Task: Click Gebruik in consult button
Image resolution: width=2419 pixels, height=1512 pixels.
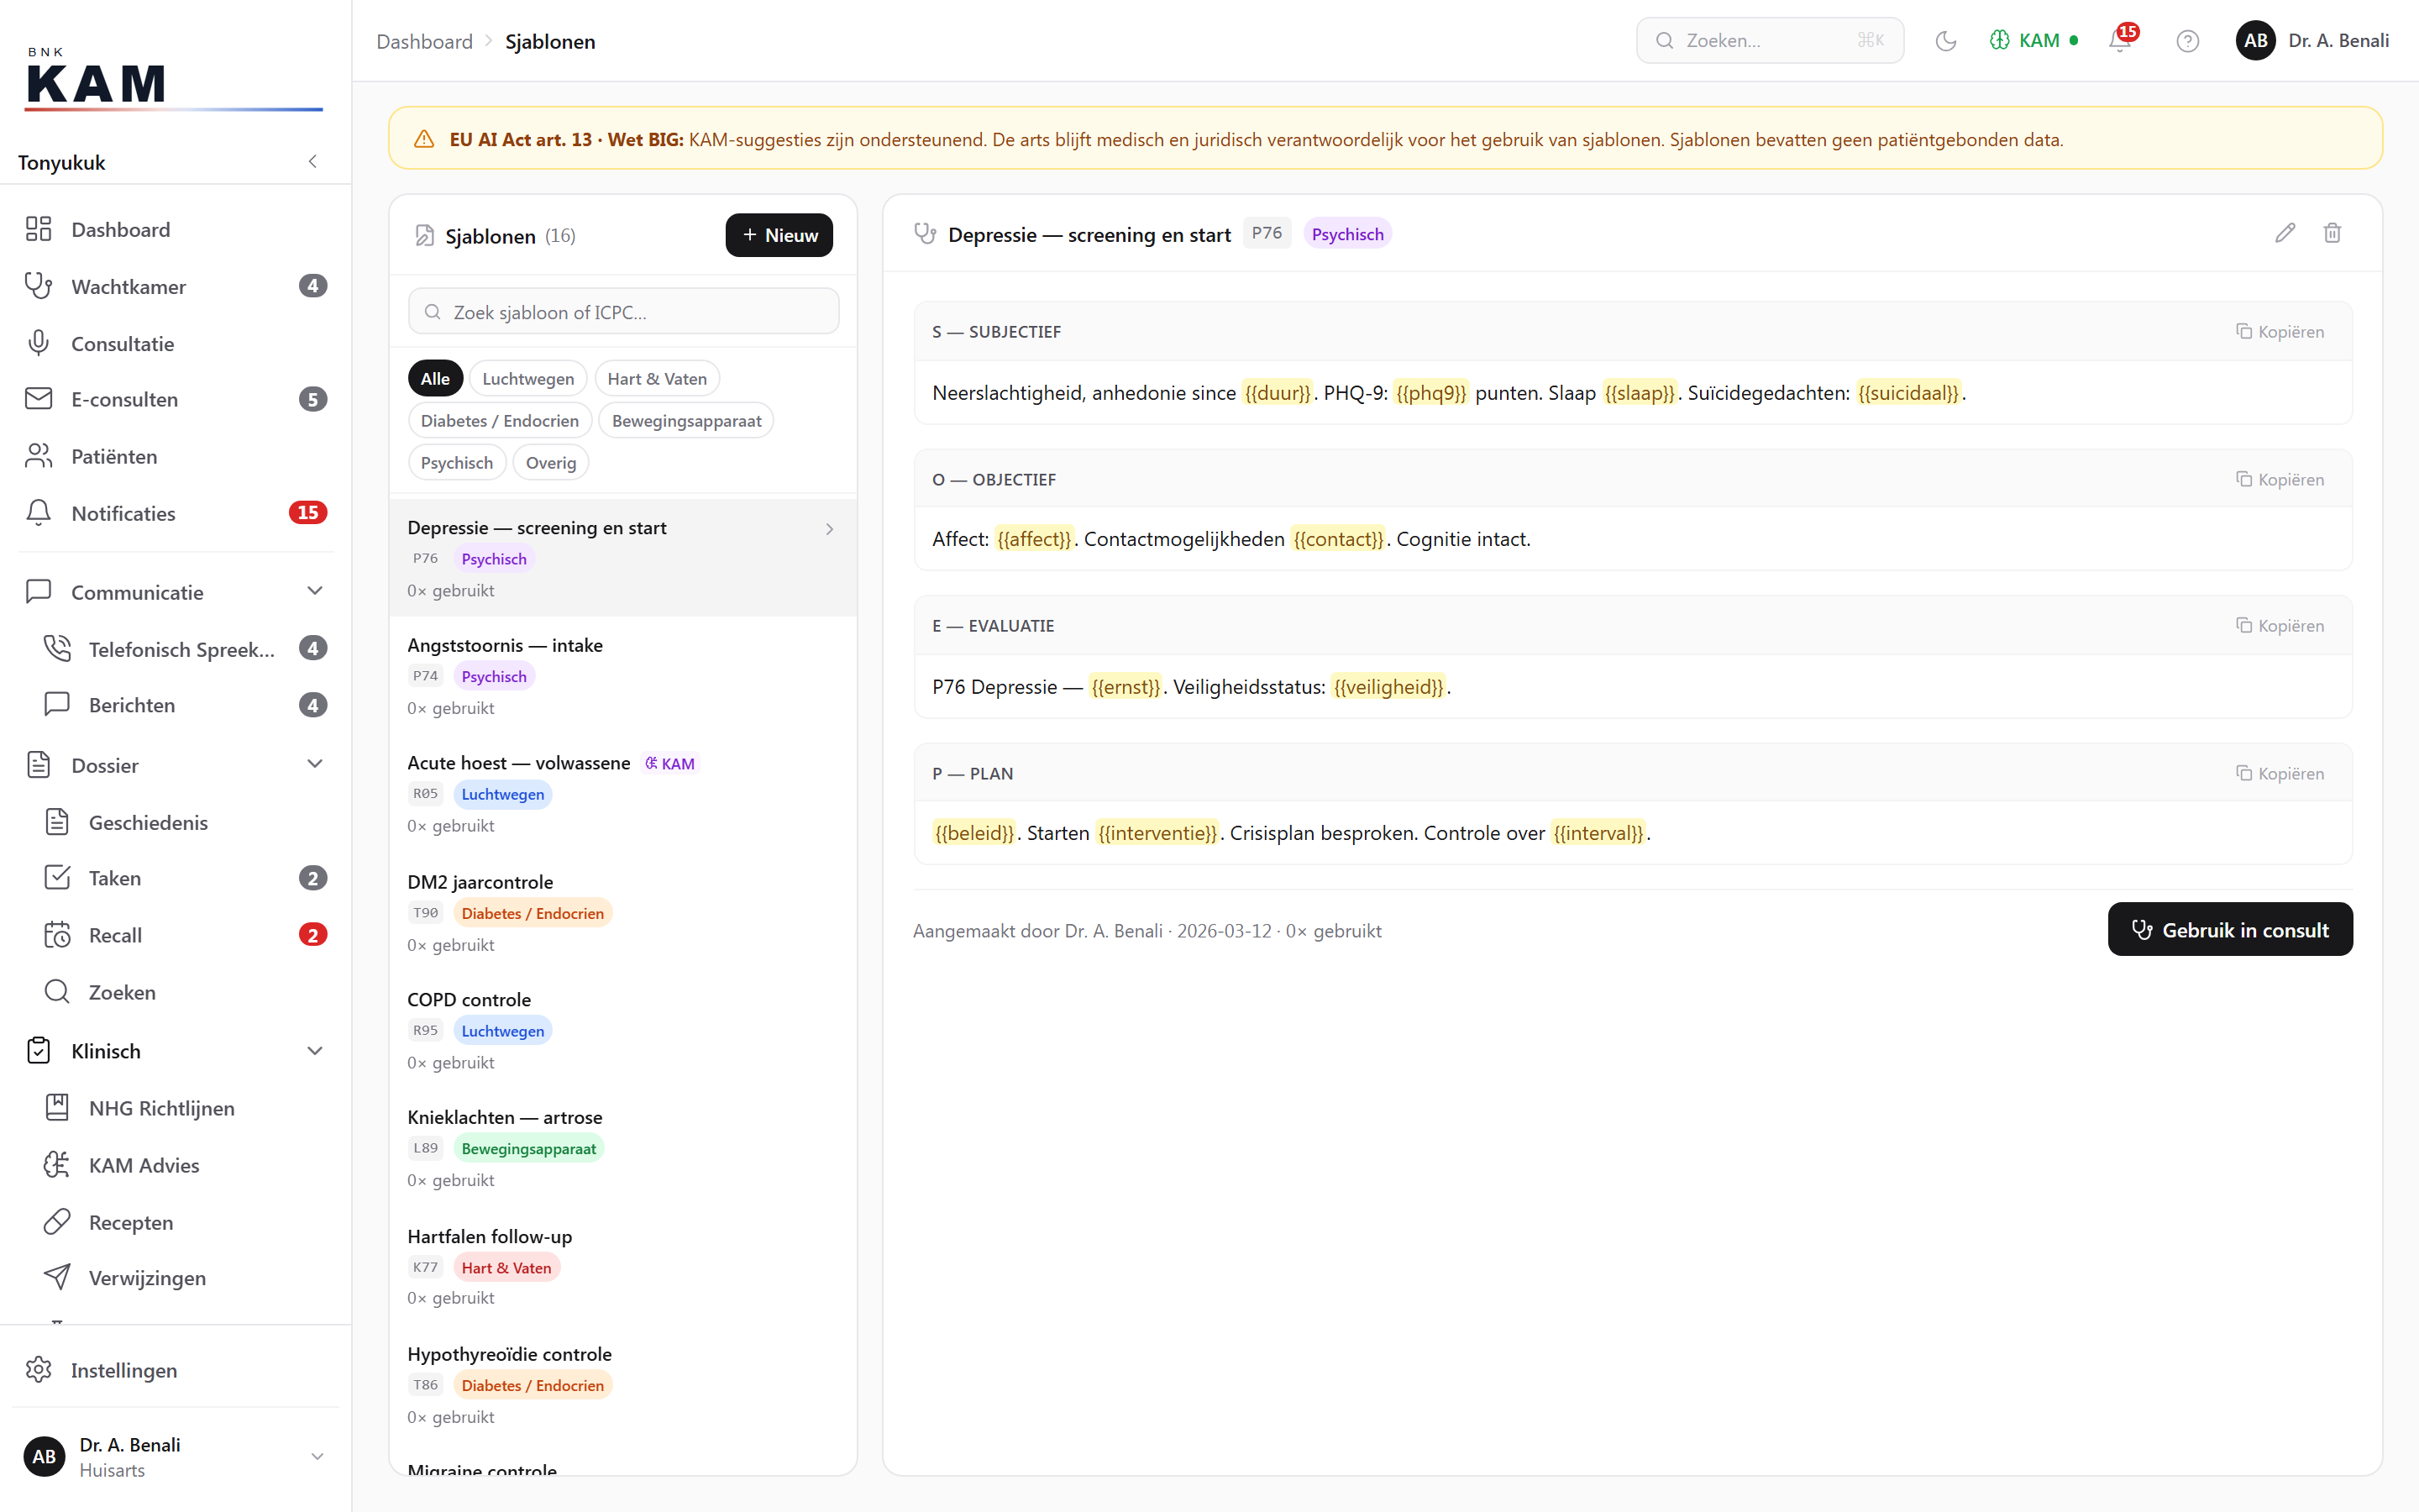Action: tap(2230, 929)
